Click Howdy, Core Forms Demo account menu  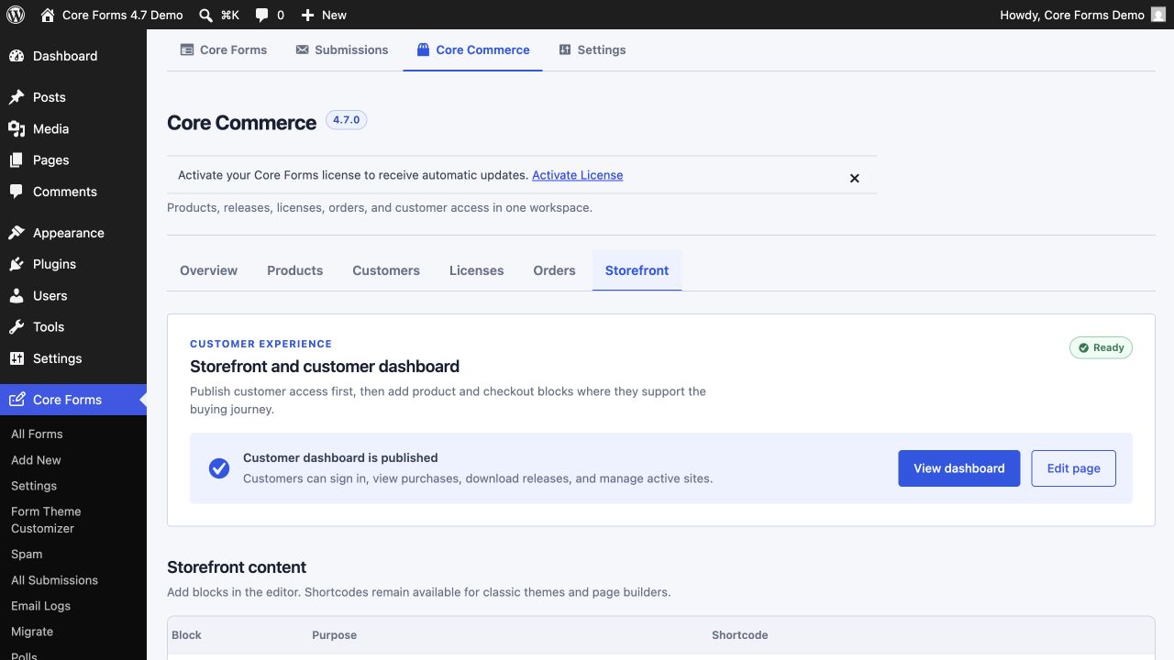click(x=1082, y=15)
